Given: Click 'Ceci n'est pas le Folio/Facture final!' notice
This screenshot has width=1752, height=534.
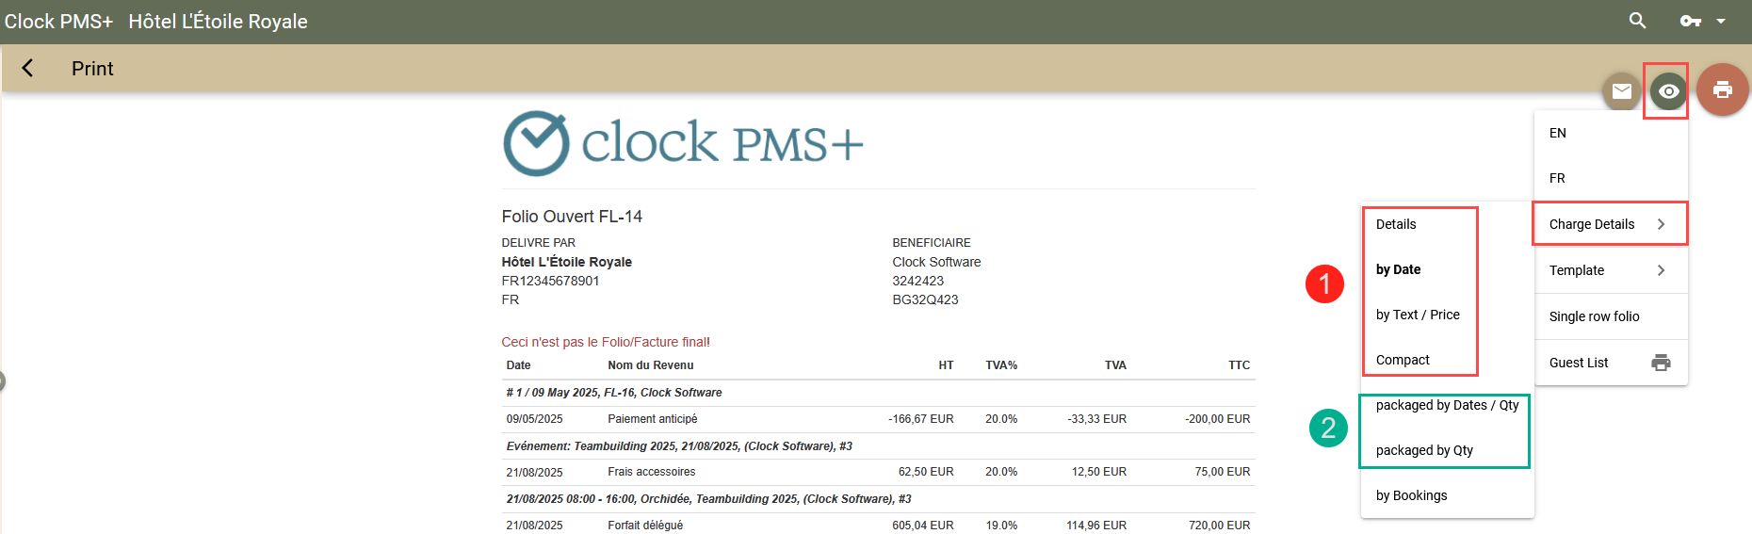Looking at the screenshot, I should click(606, 342).
